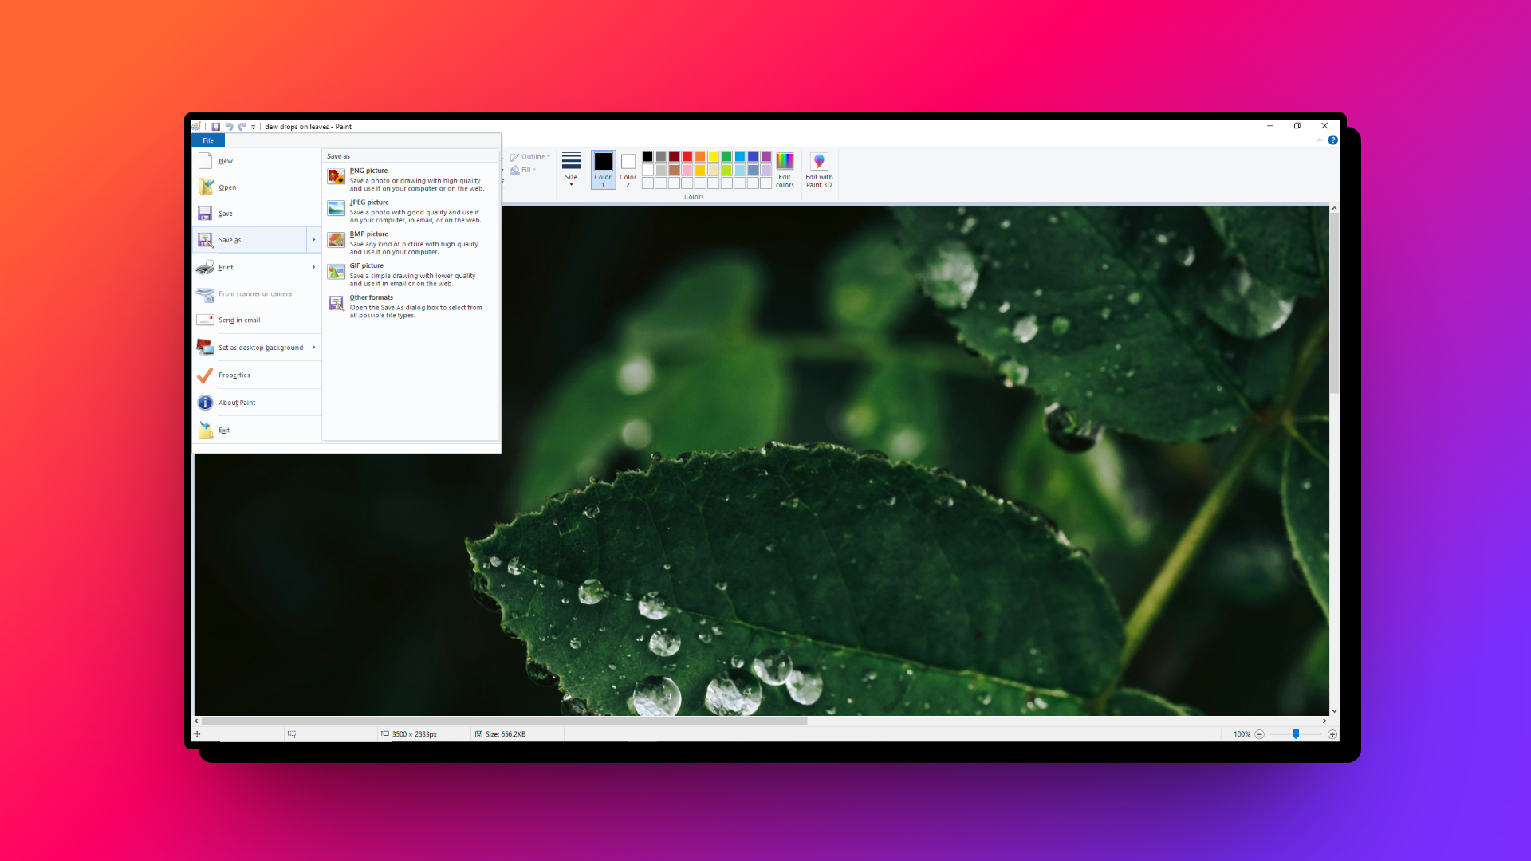
Task: Click the Help question mark icon
Action: click(1332, 140)
